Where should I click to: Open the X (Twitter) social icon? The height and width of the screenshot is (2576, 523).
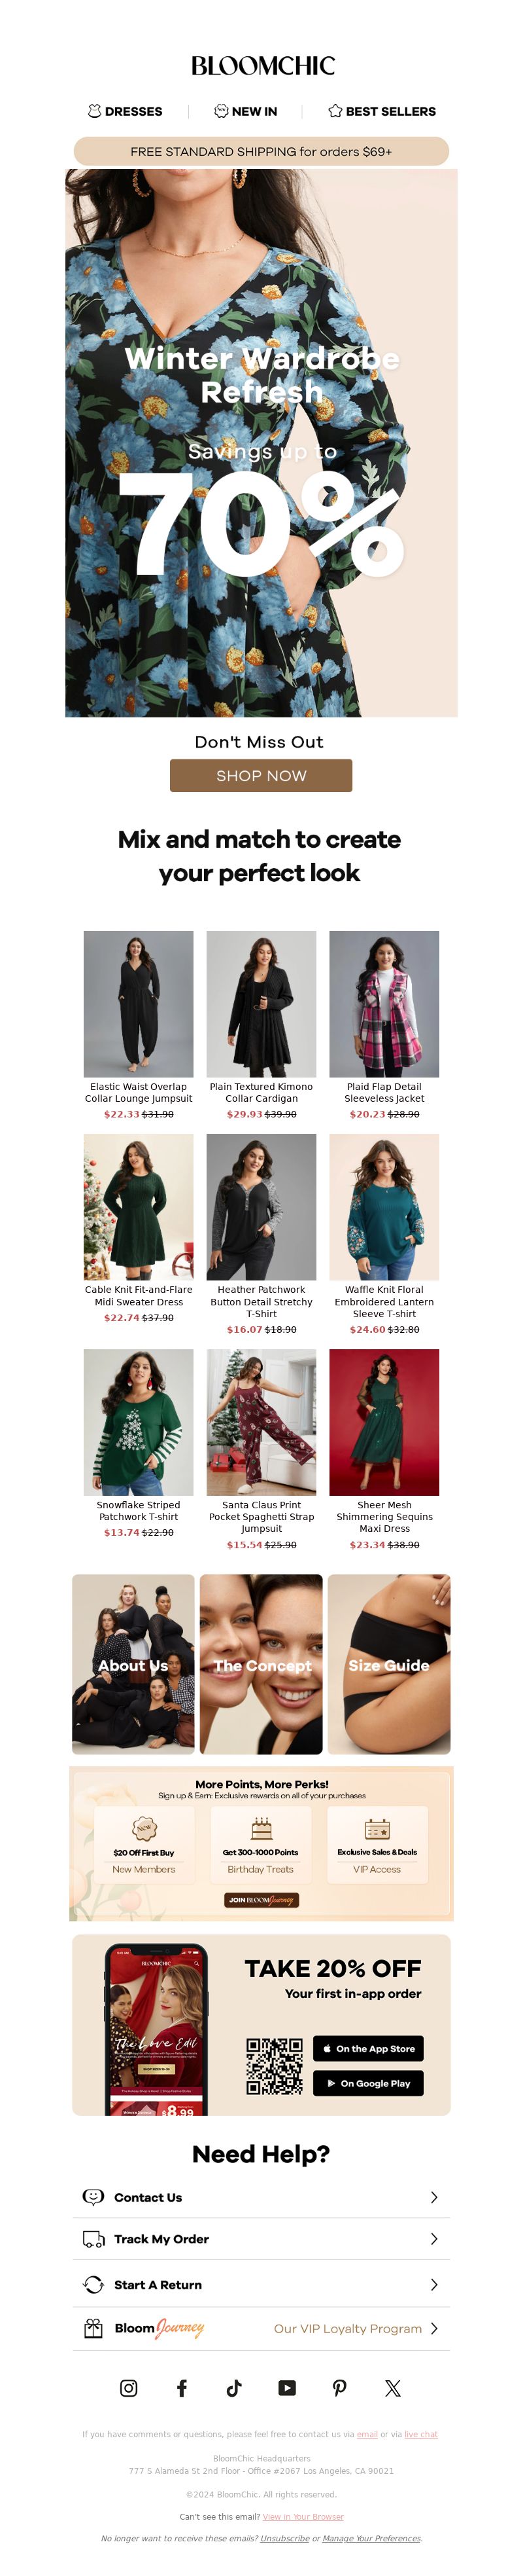coord(392,2388)
